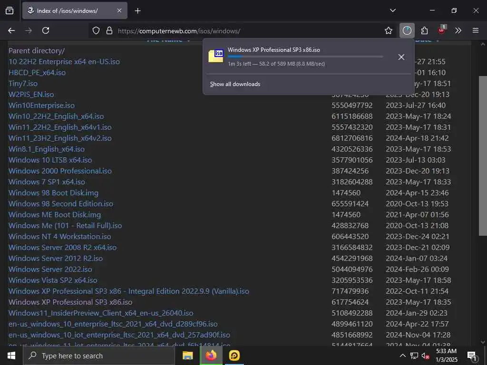Click the scrollbar down arrow

[483, 342]
